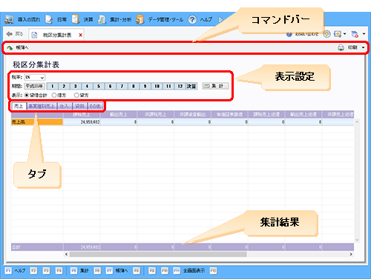The width and height of the screenshot is (371, 279).
Task: Click the 24,959,462 cell in the 売上高 row
Action: coord(82,122)
